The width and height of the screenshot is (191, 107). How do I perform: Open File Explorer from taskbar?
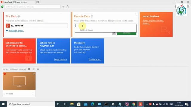pyautogui.click(x=72, y=104)
